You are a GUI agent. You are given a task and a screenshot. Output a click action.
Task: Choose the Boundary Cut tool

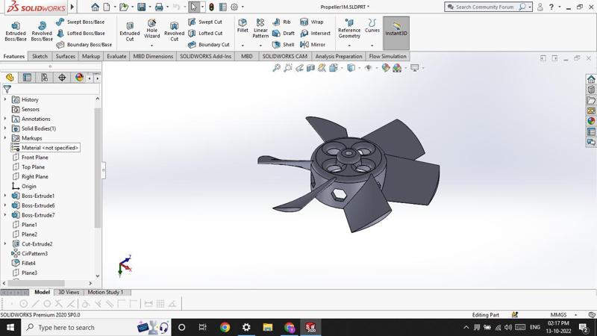(x=209, y=45)
